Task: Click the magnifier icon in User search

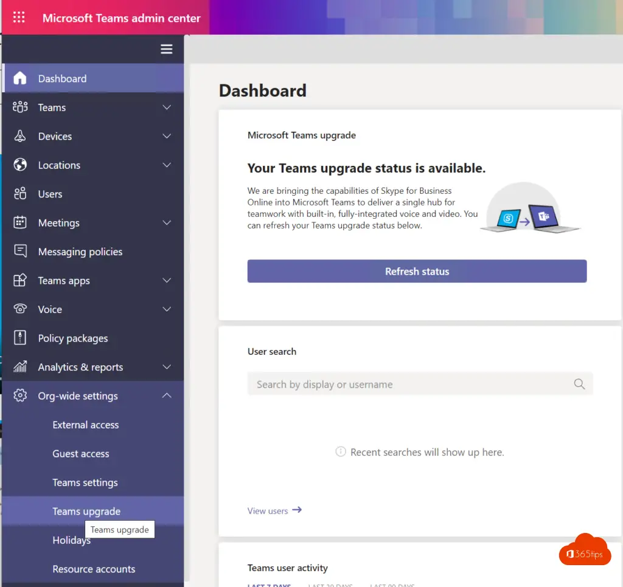Action: pyautogui.click(x=579, y=384)
